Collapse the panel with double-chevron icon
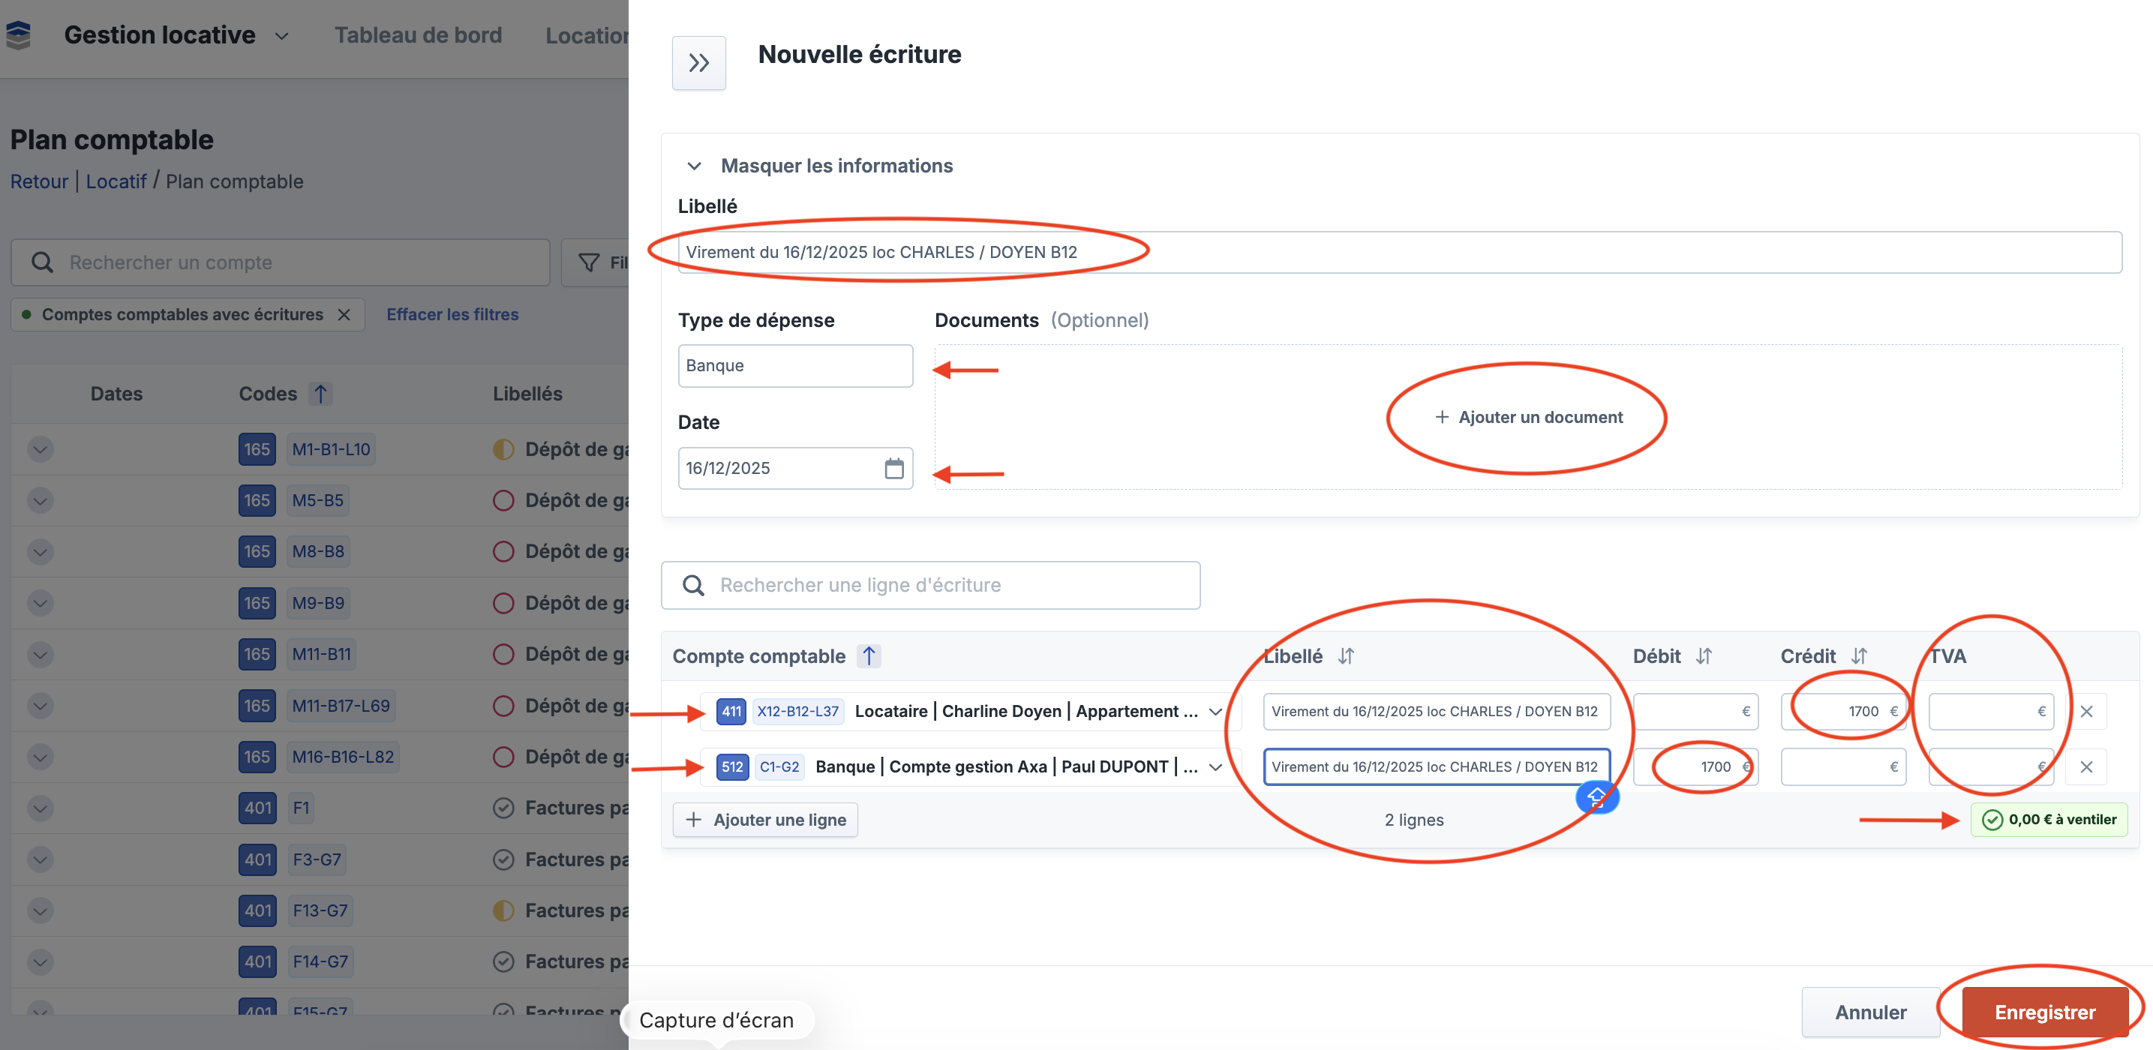 coord(698,63)
